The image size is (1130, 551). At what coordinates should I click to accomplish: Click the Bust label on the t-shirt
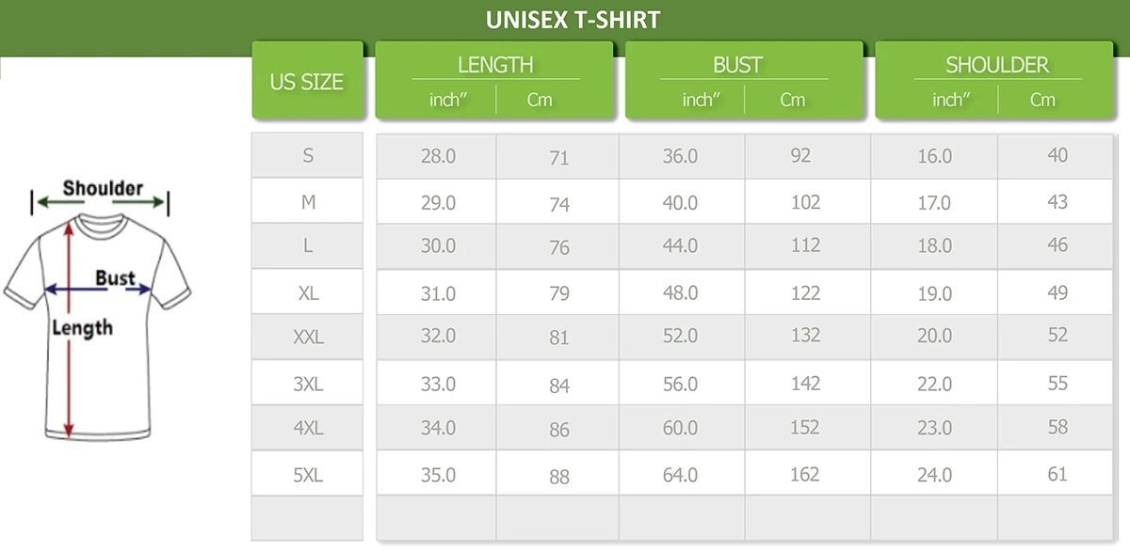pos(115,278)
